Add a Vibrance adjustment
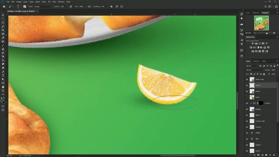The image size is (279, 157). (x=266, y=44)
